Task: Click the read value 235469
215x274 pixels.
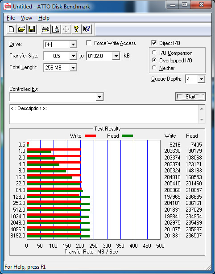Action: [194, 223]
